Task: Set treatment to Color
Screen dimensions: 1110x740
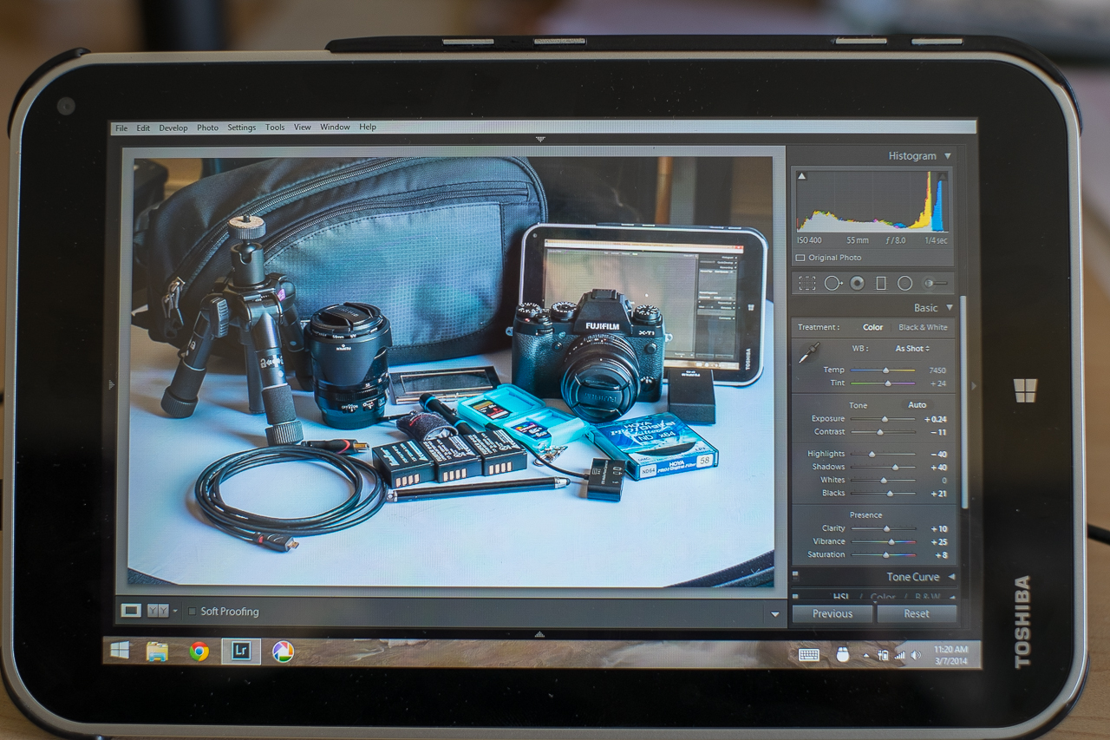Action: [873, 327]
